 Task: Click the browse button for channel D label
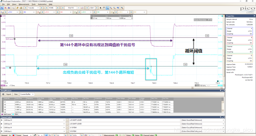pyautogui.click(x=67, y=131)
